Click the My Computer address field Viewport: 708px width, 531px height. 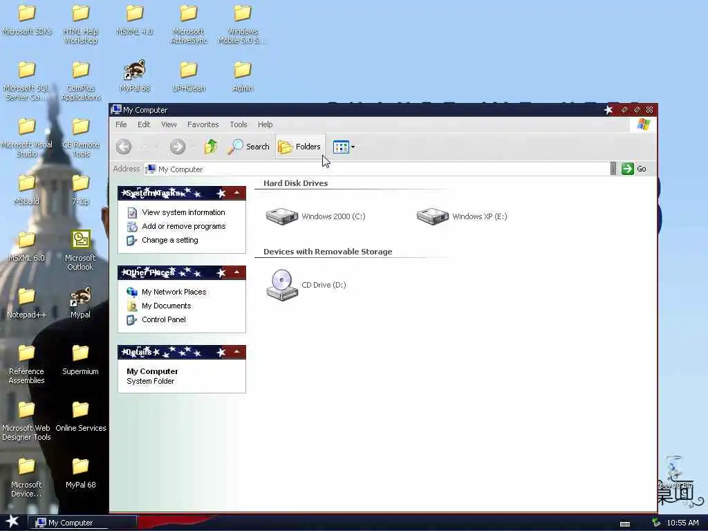point(377,169)
